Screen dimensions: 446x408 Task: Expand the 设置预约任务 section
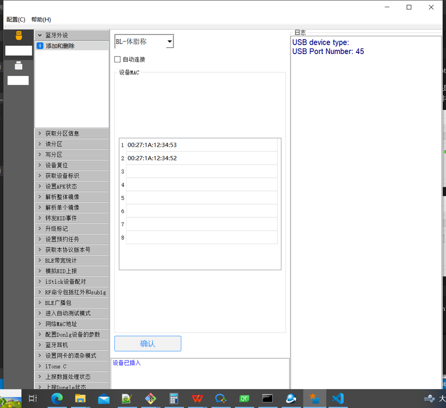72,239
